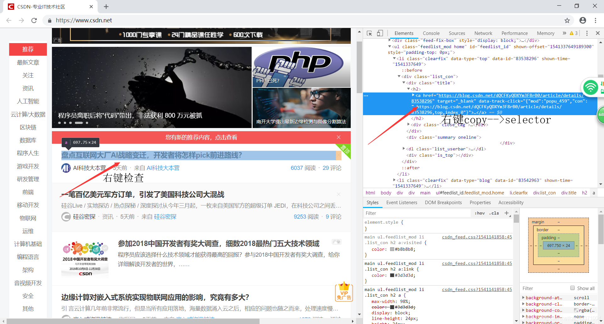The image size is (604, 324).
Task: Expand the dl list_userbar node
Action: tap(404, 149)
